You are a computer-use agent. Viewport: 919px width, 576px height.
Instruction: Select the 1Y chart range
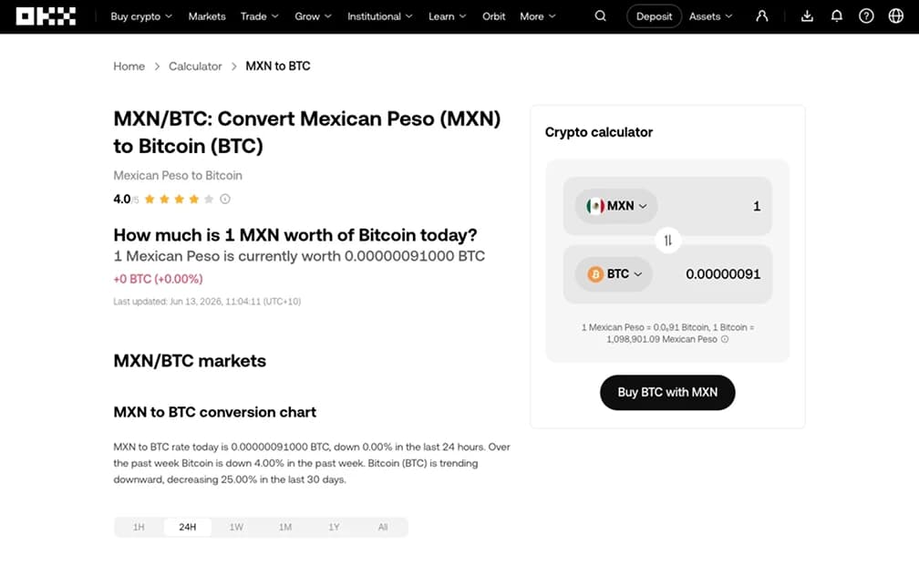point(334,527)
